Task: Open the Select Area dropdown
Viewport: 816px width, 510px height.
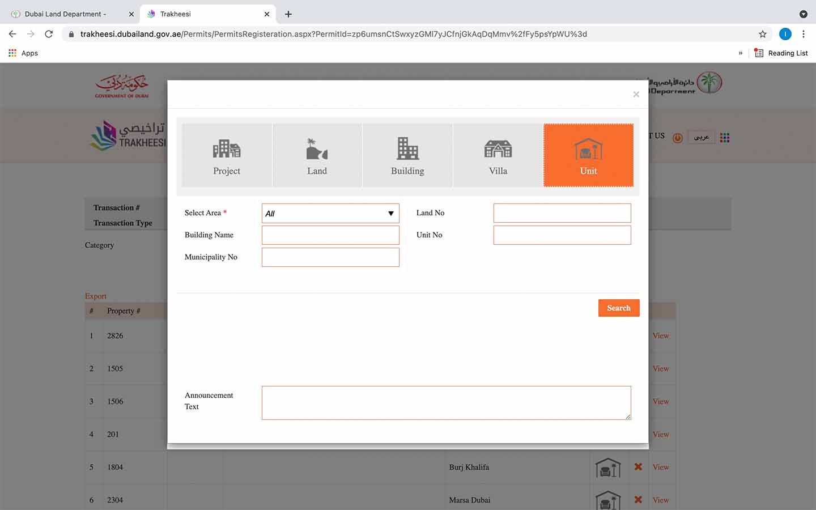Action: 330,214
